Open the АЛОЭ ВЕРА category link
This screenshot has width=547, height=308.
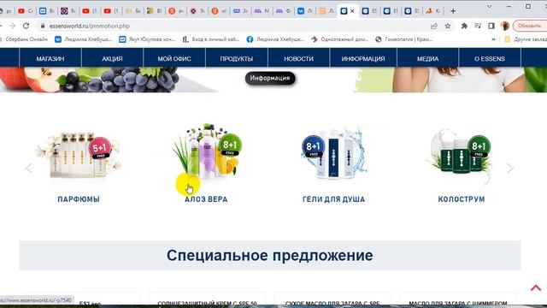206,199
